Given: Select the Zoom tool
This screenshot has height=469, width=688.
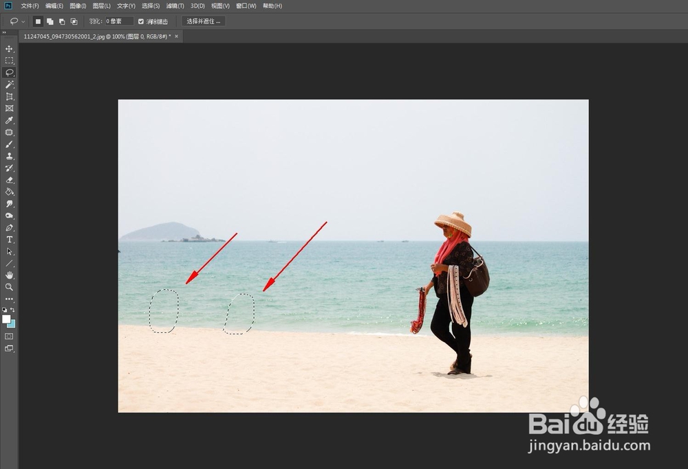Looking at the screenshot, I should 9,287.
